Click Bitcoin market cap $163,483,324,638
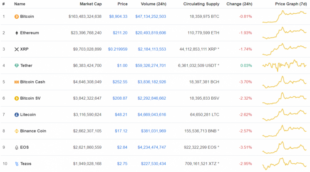310x172 pixels. tap(85, 16)
